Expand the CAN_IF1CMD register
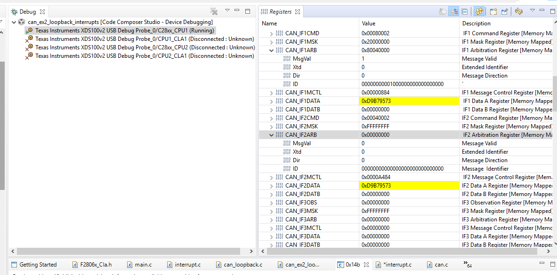The width and height of the screenshot is (557, 275). pyautogui.click(x=271, y=33)
